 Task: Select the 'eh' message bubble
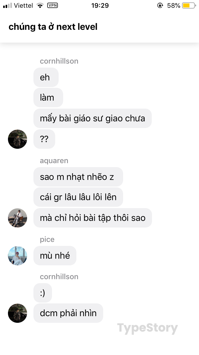[x=46, y=77]
